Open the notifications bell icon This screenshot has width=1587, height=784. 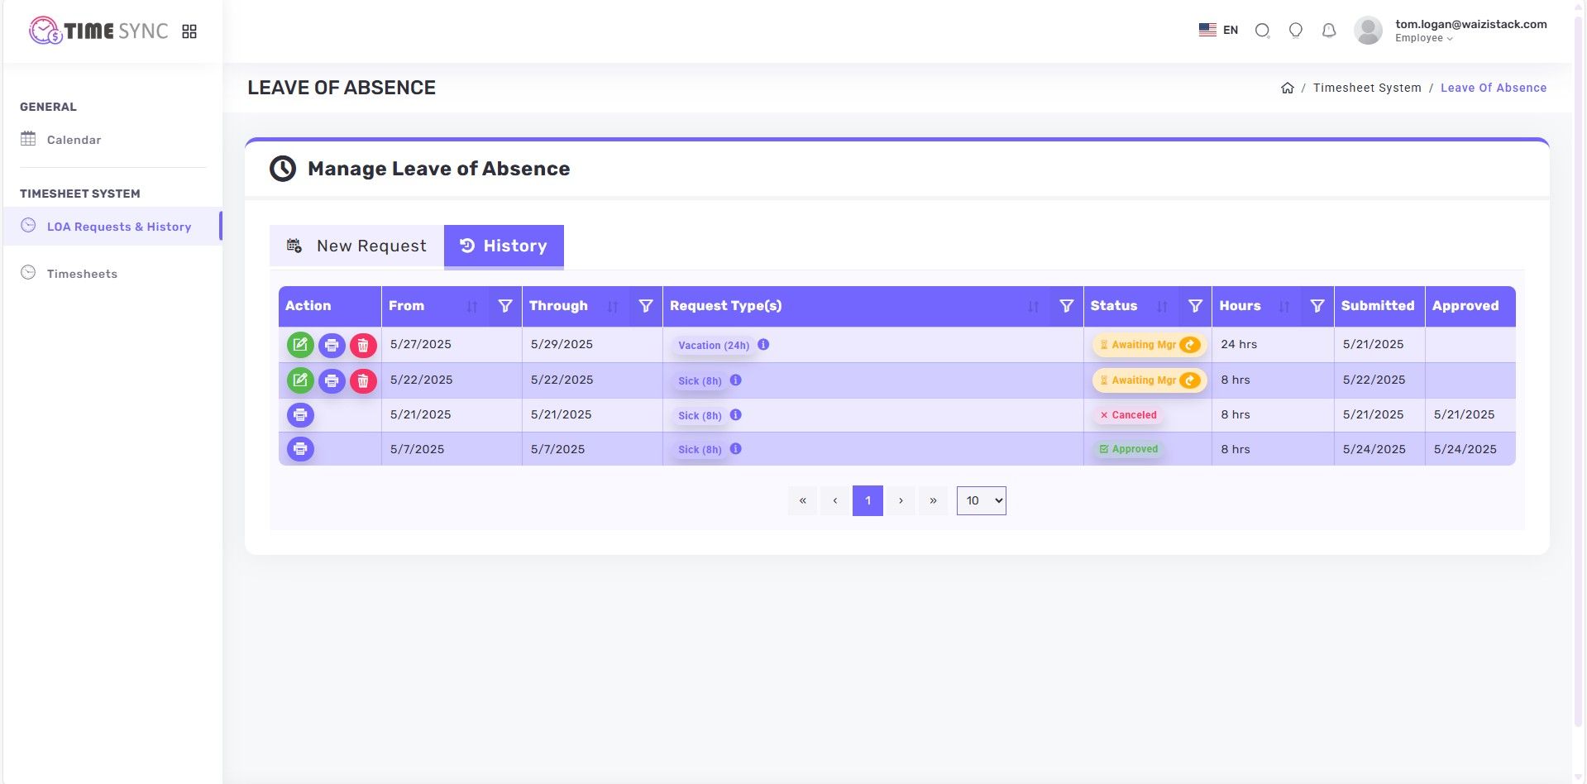click(x=1328, y=31)
